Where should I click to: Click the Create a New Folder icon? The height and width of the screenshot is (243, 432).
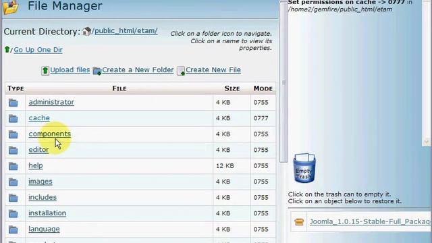97,71
